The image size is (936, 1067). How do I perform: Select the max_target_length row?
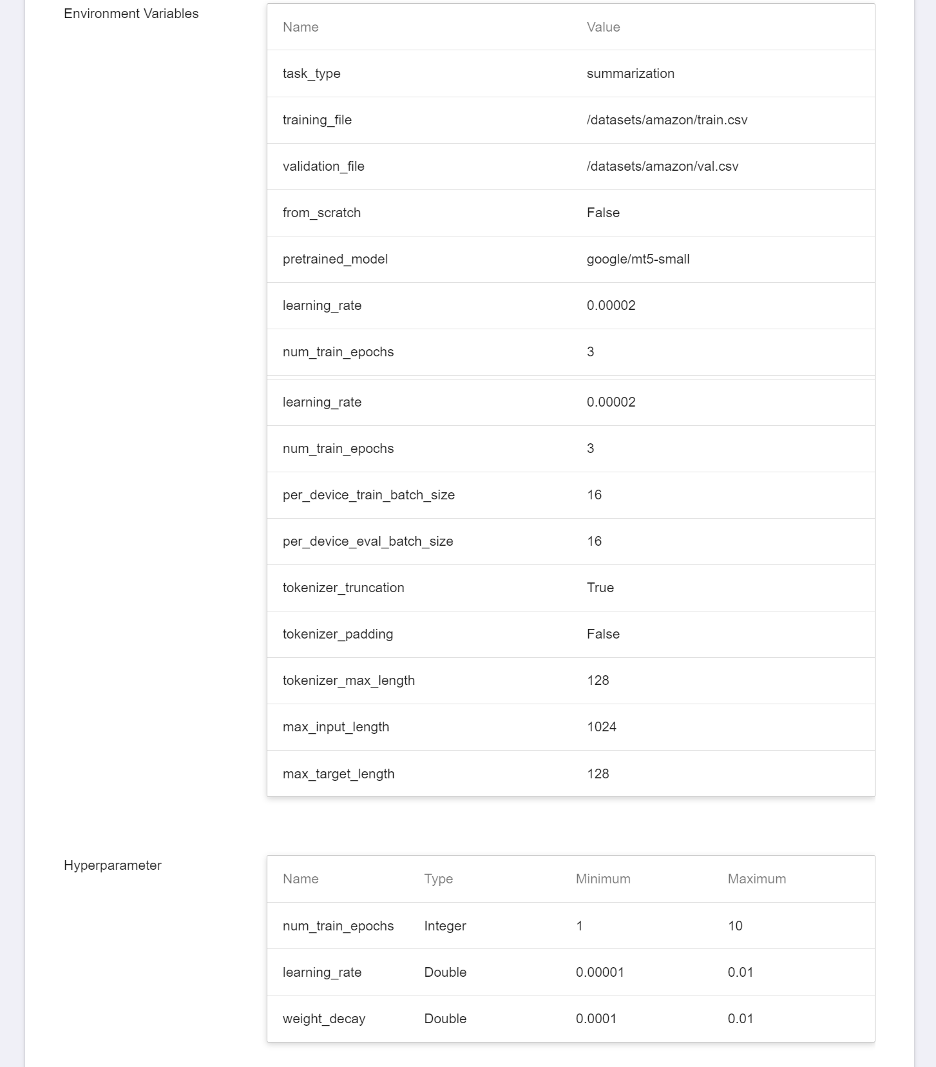571,773
